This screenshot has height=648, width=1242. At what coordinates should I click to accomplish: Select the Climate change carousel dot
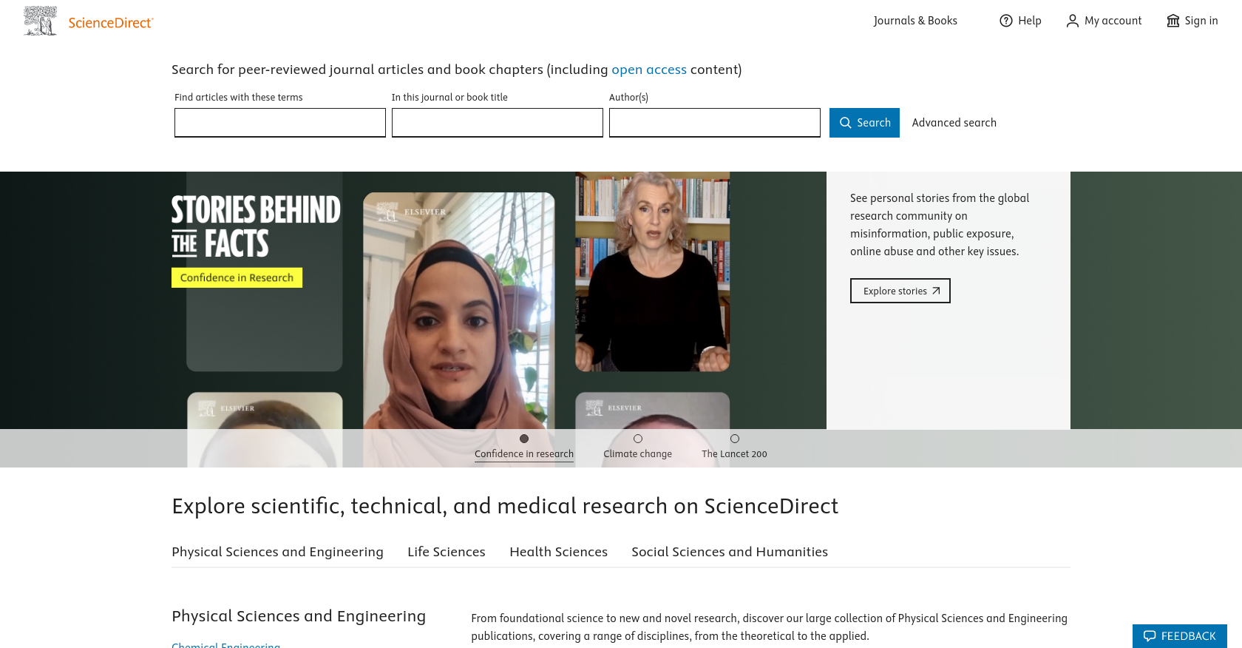point(638,439)
